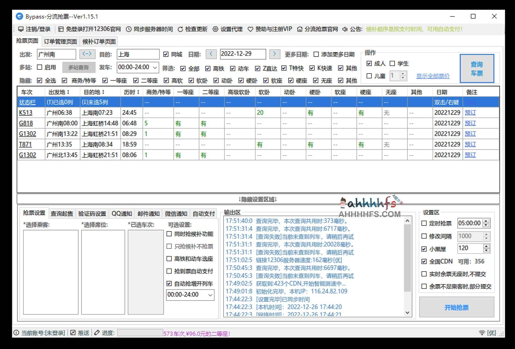515x349 pixels.
Task: Check the 儿童 passenger type
Action: [369, 76]
